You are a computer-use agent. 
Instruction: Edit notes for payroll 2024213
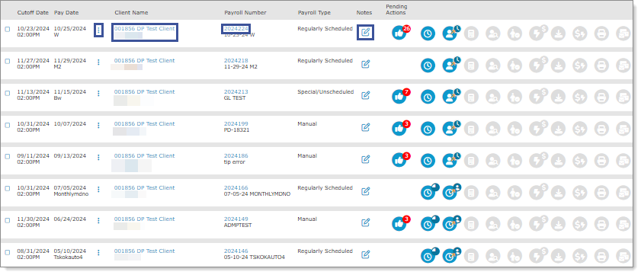[365, 95]
